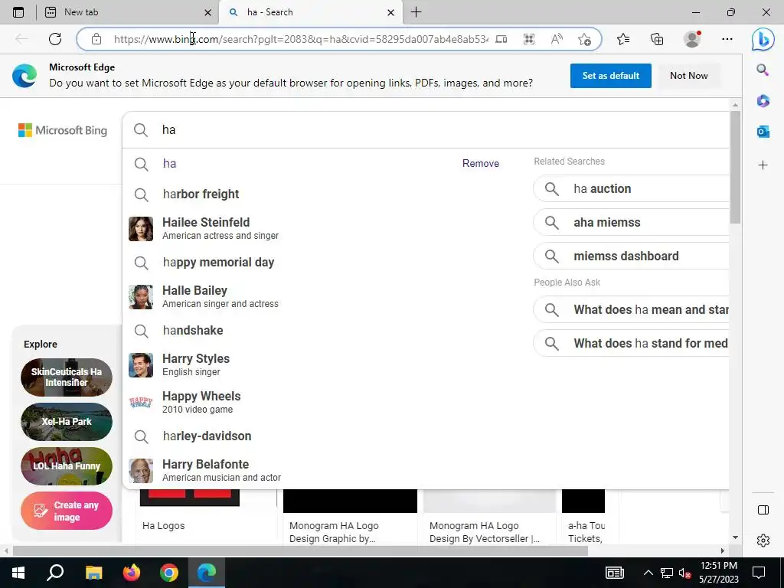Click Set as default button

[x=610, y=76]
